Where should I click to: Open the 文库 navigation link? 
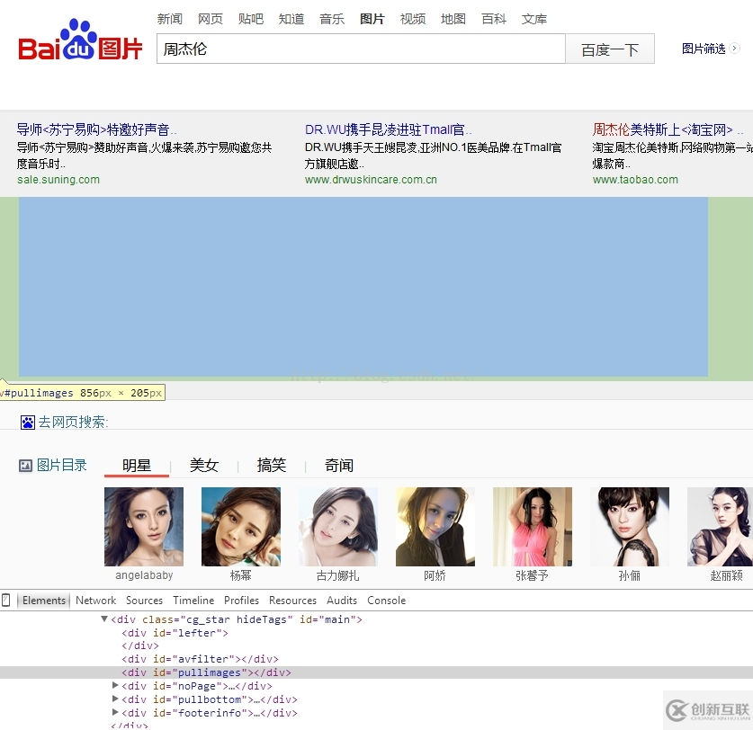[534, 19]
